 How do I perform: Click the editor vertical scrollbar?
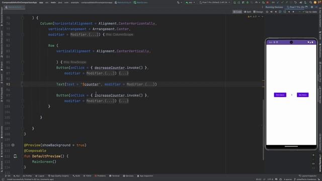click(x=263, y=129)
